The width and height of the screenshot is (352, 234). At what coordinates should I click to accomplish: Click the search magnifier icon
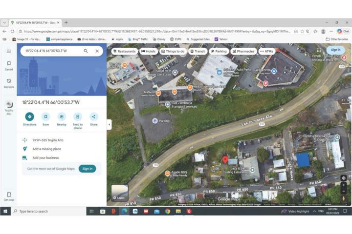(86, 51)
